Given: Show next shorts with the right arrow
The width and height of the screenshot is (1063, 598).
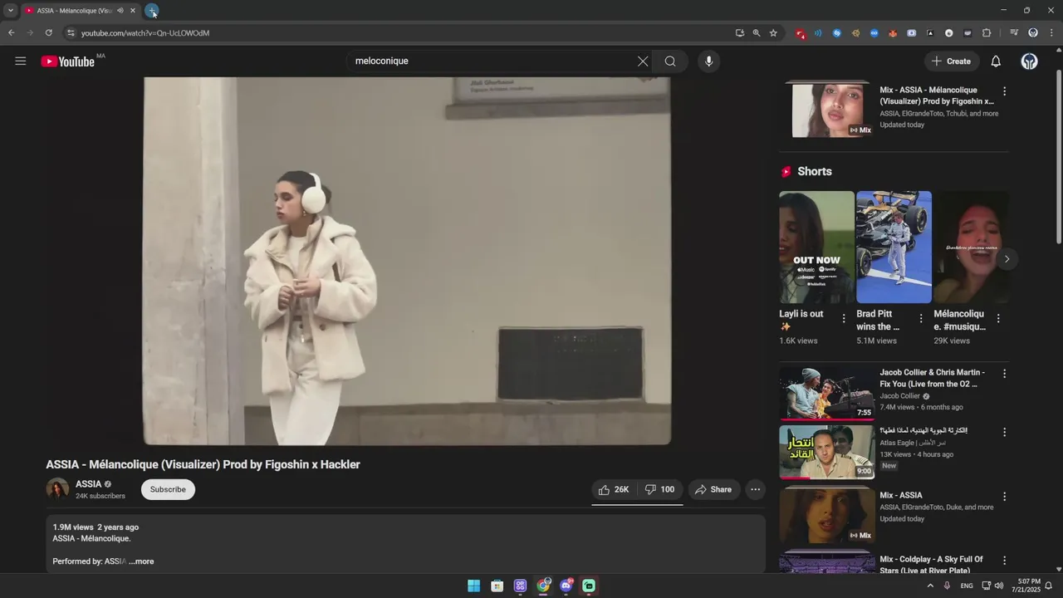Looking at the screenshot, I should click(1007, 259).
